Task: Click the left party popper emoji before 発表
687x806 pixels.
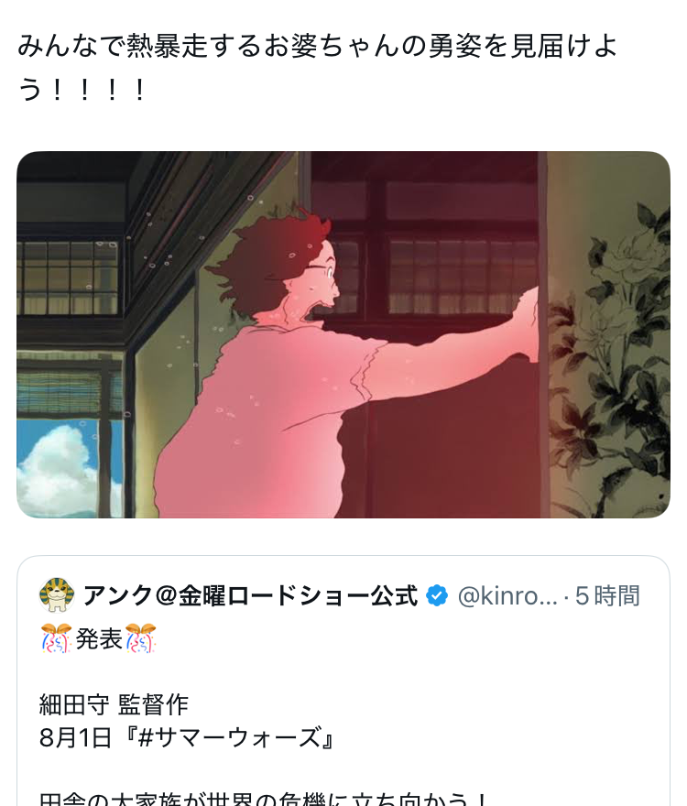Action: pos(56,638)
